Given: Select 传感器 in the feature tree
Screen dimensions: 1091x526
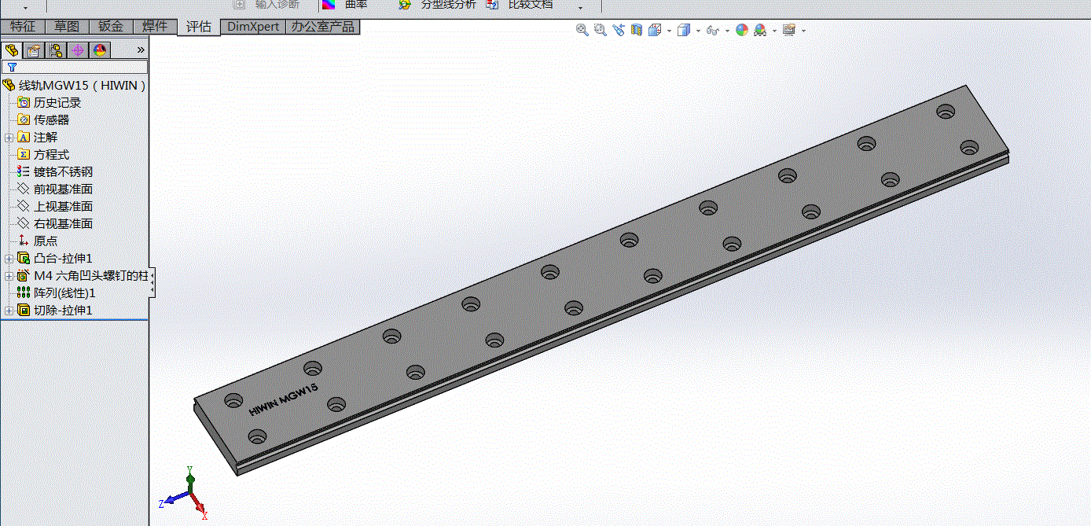Looking at the screenshot, I should pyautogui.click(x=52, y=120).
